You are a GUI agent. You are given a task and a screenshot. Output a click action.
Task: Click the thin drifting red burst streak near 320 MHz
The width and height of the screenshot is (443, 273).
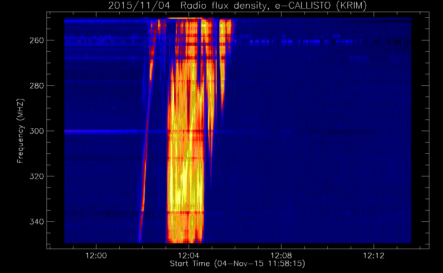145,176
